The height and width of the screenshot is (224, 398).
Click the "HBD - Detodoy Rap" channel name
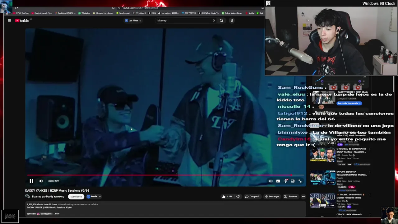pos(345,155)
